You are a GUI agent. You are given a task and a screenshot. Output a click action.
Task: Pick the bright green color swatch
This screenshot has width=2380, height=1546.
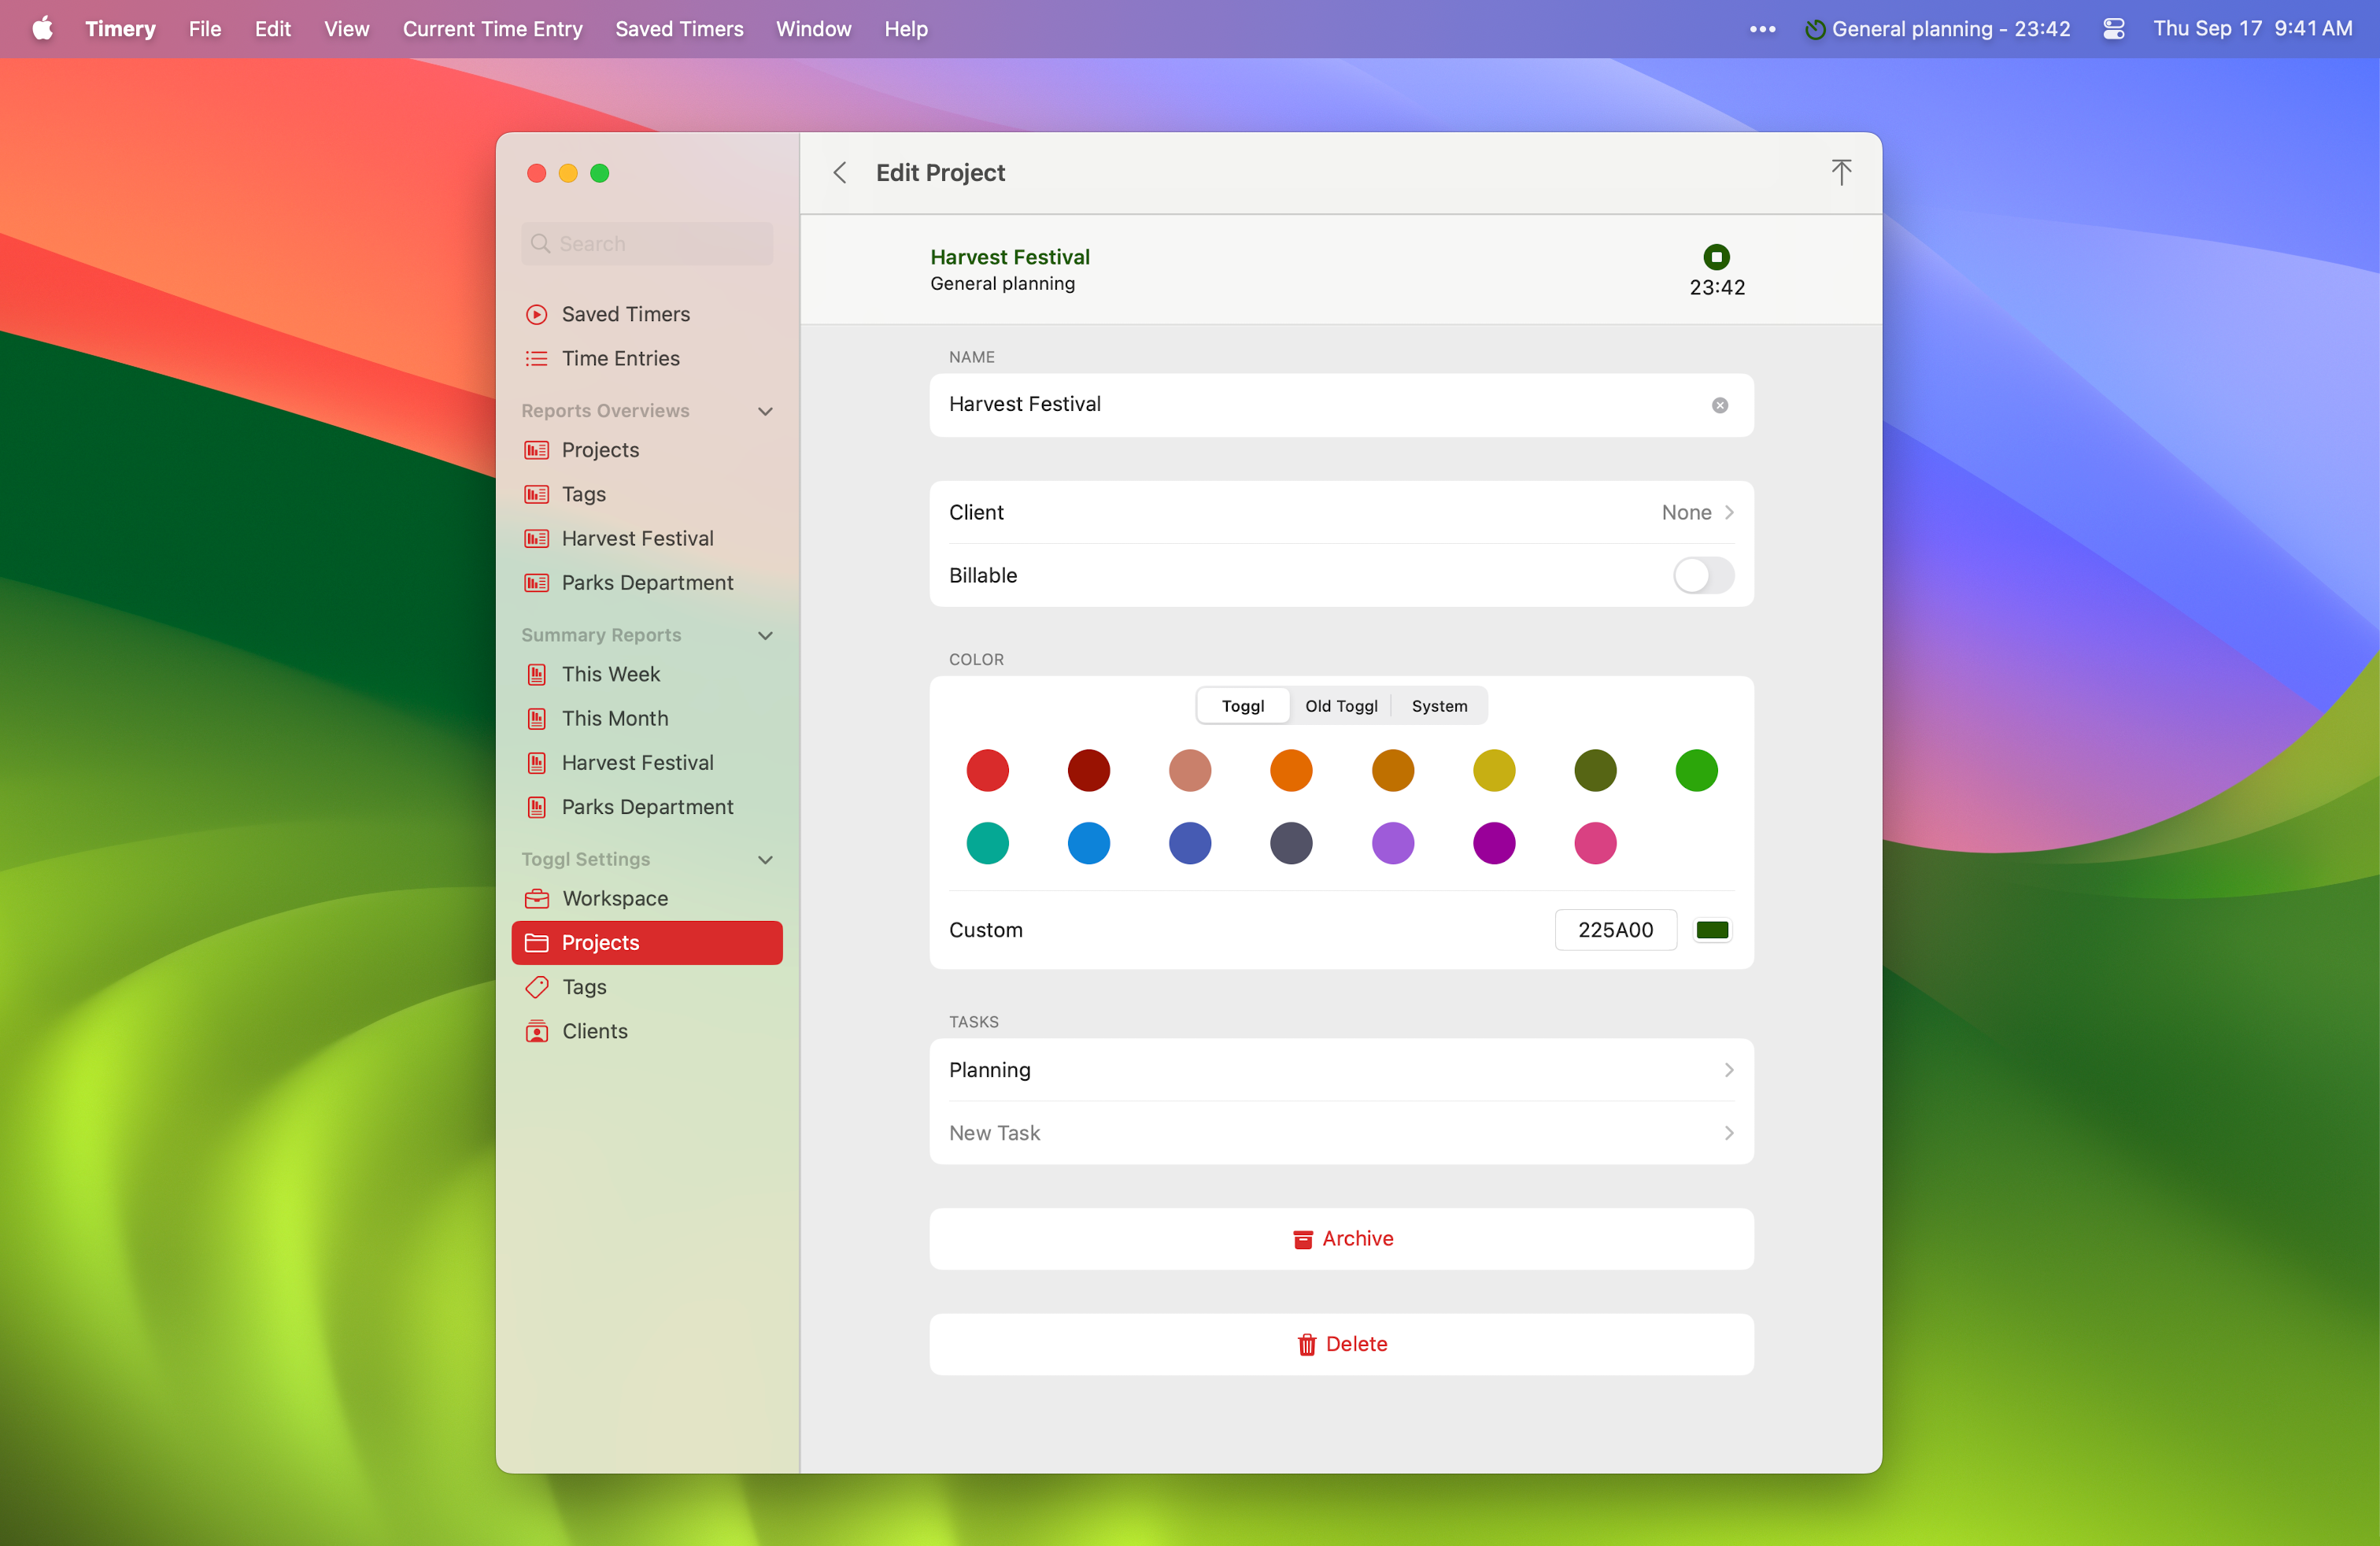1695,770
